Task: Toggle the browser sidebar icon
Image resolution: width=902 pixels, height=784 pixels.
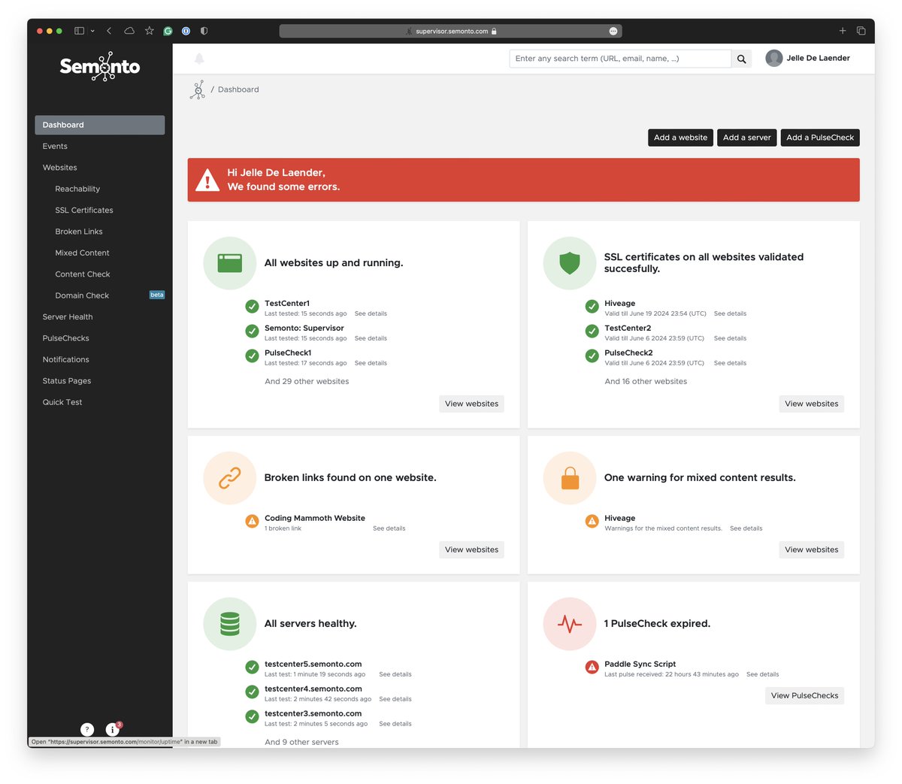Action: [79, 31]
